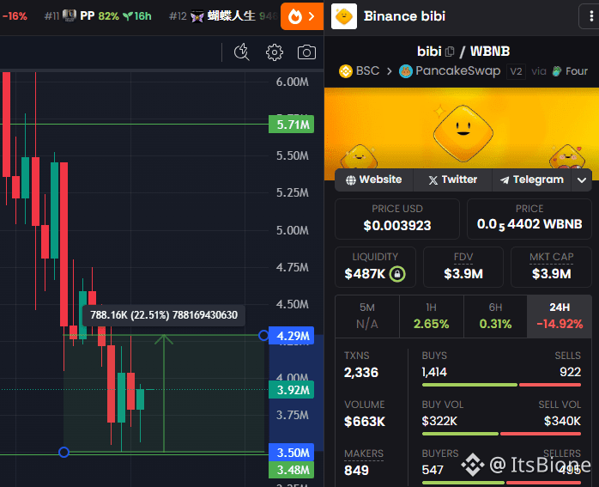
Task: Open the three-dot options menu
Action: pyautogui.click(x=590, y=16)
